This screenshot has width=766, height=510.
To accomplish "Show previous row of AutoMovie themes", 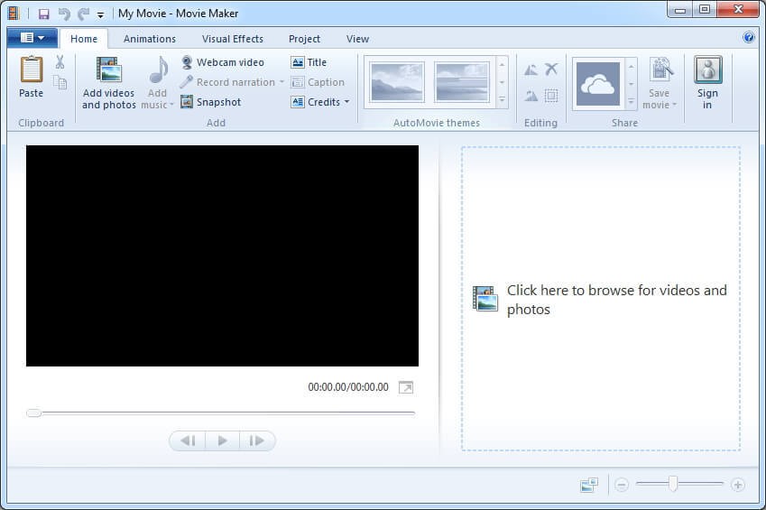I will pyautogui.click(x=502, y=64).
